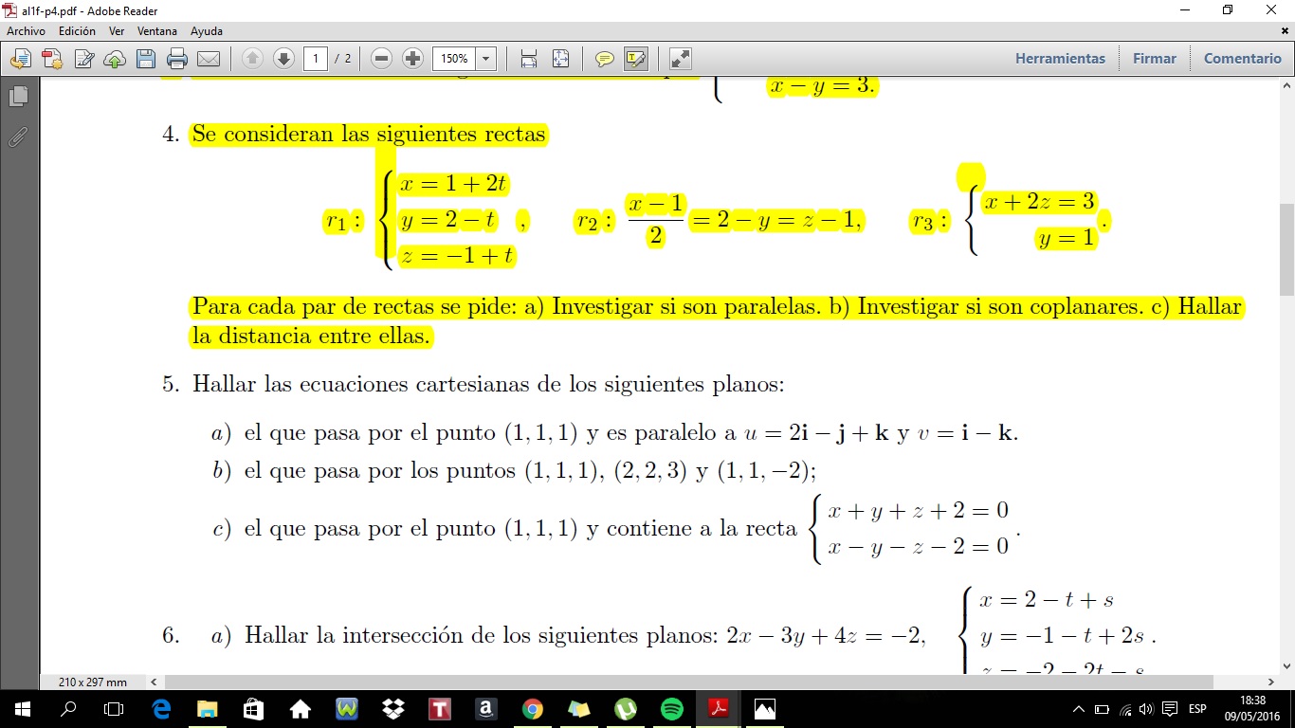Click the email envelope icon
This screenshot has width=1295, height=728.
[x=209, y=59]
